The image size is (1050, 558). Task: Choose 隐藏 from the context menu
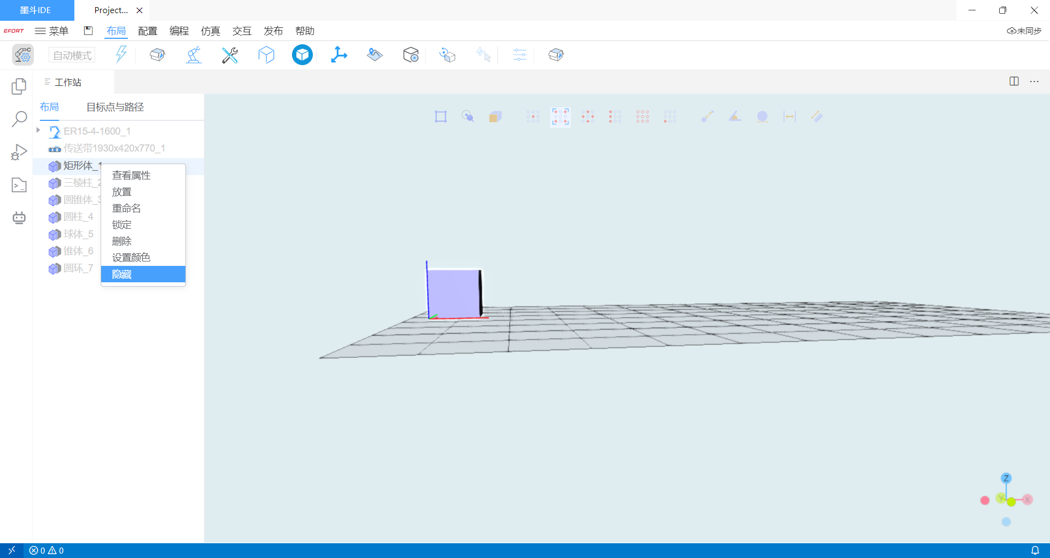[x=122, y=274]
